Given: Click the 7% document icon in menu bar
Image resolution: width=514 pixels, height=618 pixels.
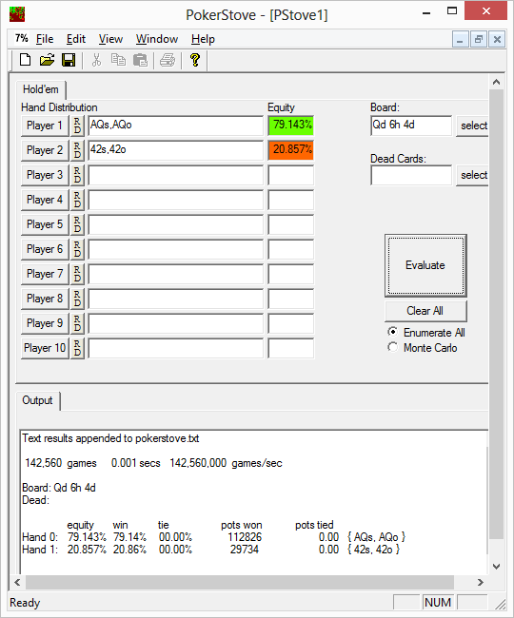Looking at the screenshot, I should (21, 38).
